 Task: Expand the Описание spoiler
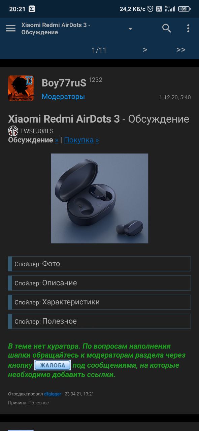click(x=99, y=283)
